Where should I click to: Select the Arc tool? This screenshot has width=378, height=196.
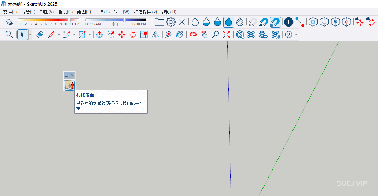(x=67, y=35)
